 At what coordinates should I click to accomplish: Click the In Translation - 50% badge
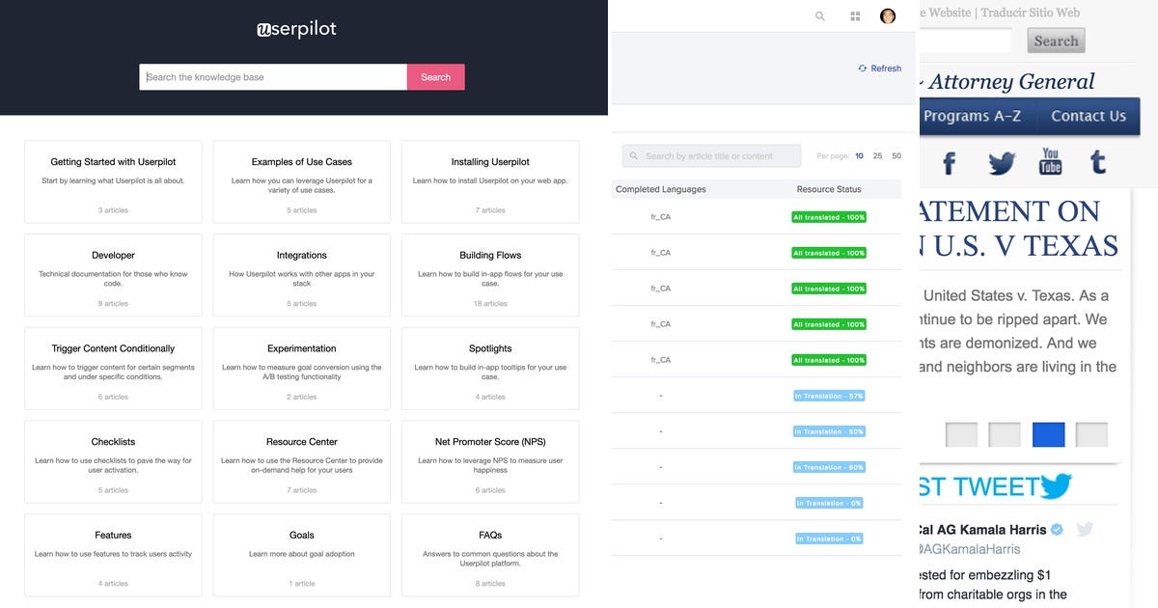(829, 431)
